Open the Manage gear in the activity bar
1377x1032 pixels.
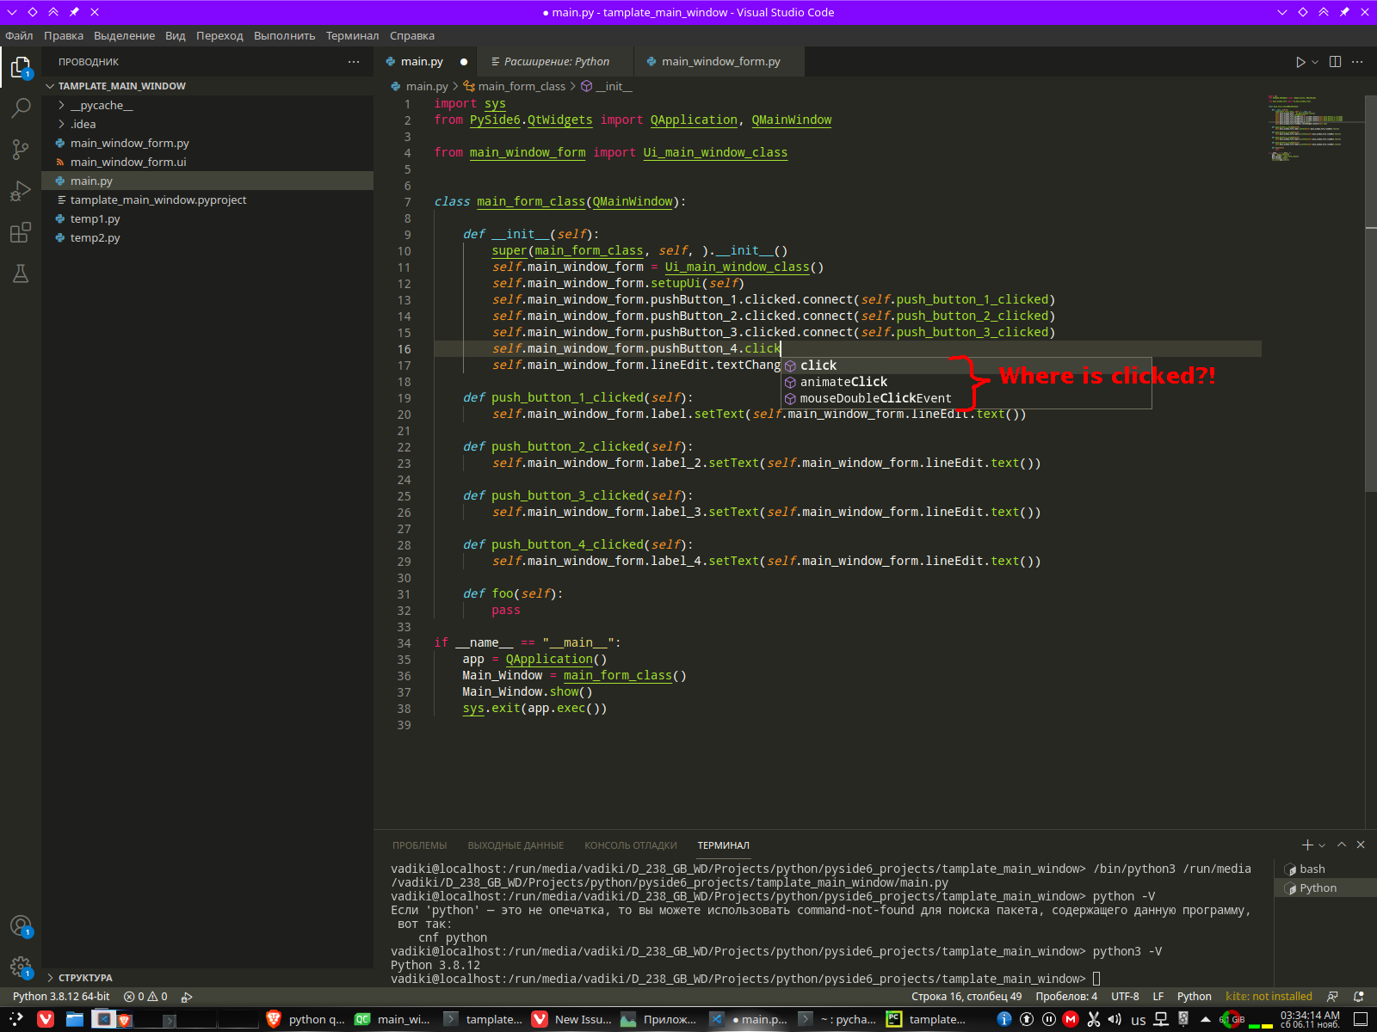pyautogui.click(x=20, y=967)
